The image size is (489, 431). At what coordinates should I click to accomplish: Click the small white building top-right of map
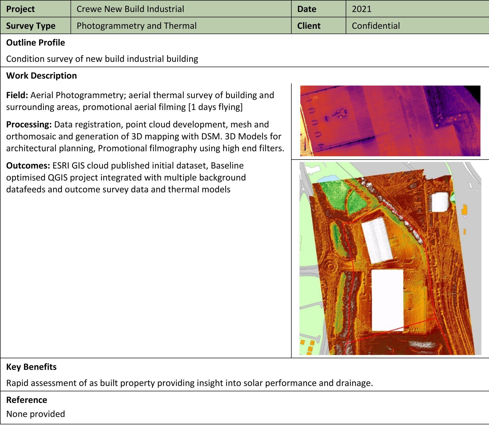[440, 202]
